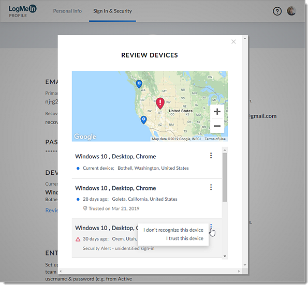Click the red alert map pin in Utah

pyautogui.click(x=160, y=103)
